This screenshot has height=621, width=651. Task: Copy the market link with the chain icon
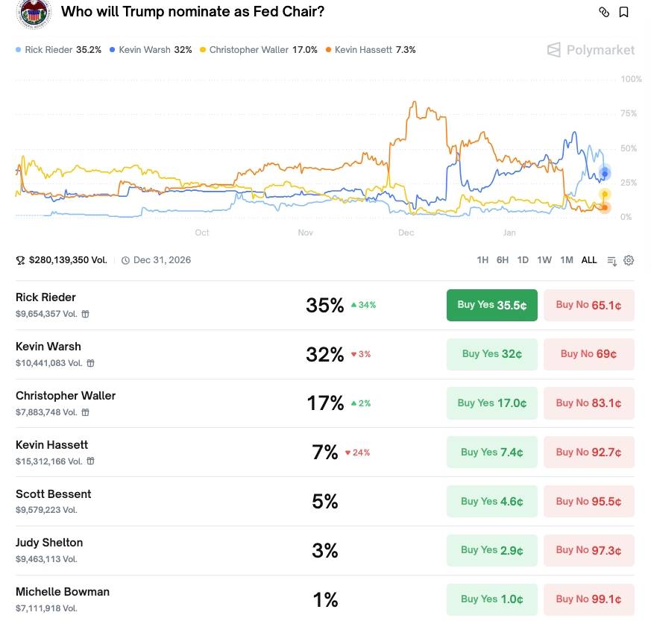(x=604, y=12)
